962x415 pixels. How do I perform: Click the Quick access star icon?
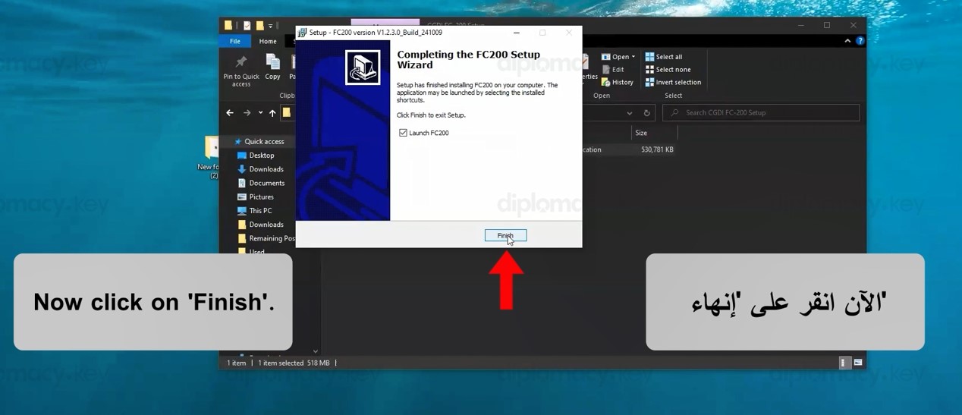(237, 142)
